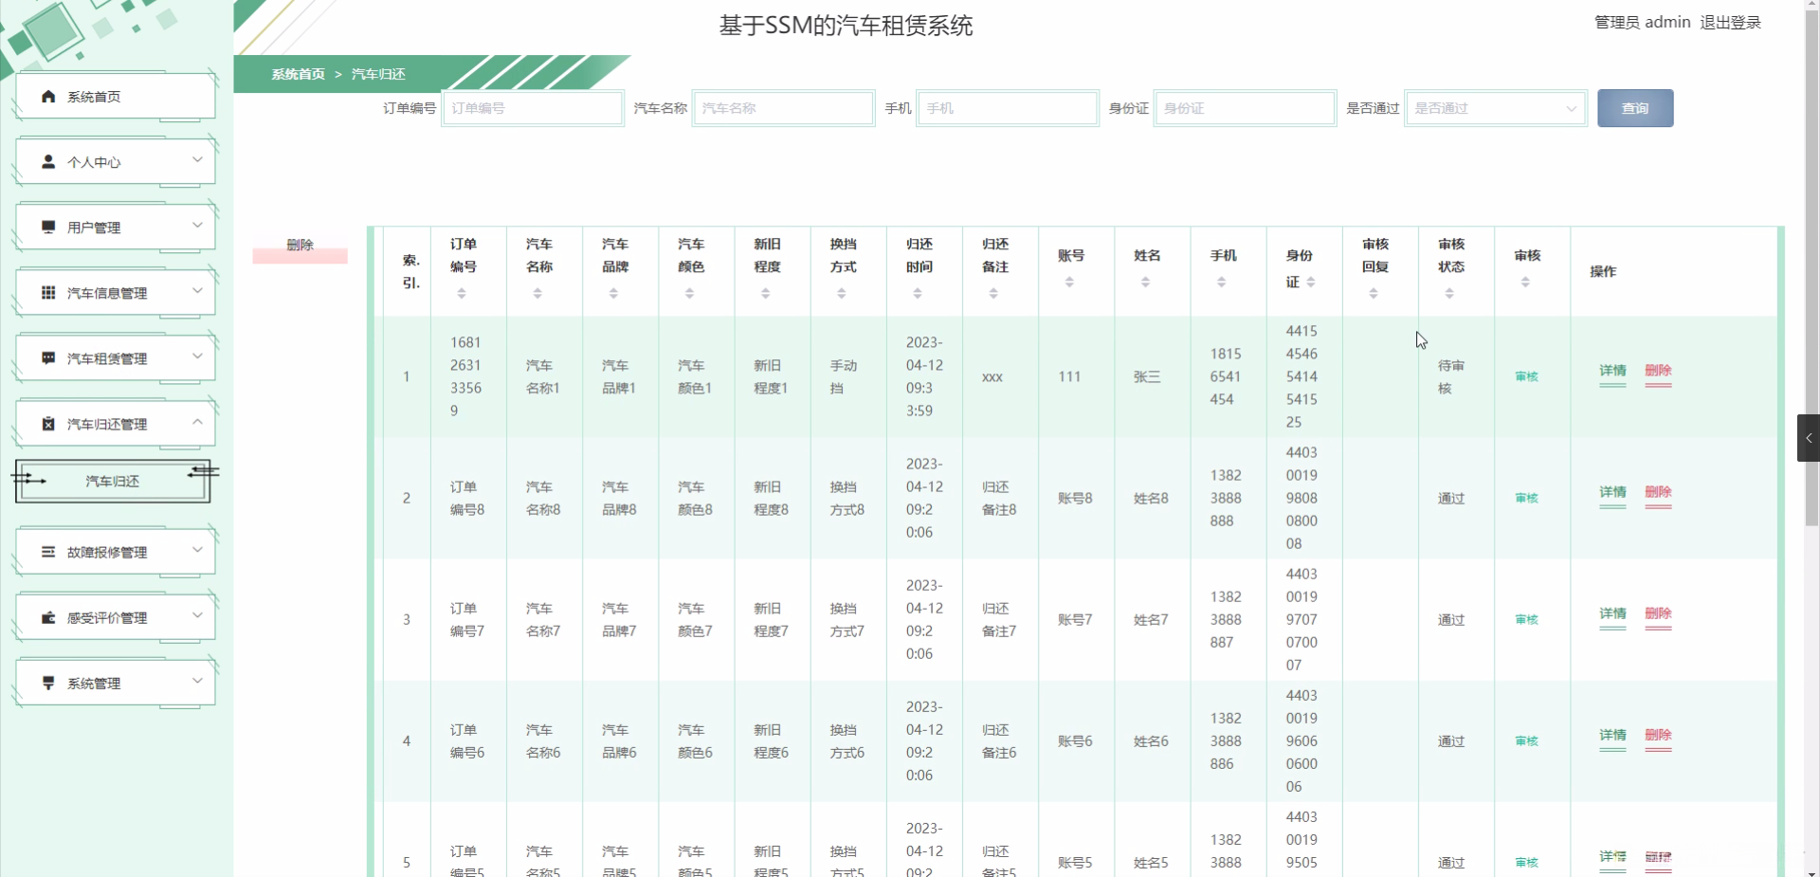Screen dimensions: 1820x877
Task: Expand the 汽车租赁管理 menu chevron
Action: 197,356
